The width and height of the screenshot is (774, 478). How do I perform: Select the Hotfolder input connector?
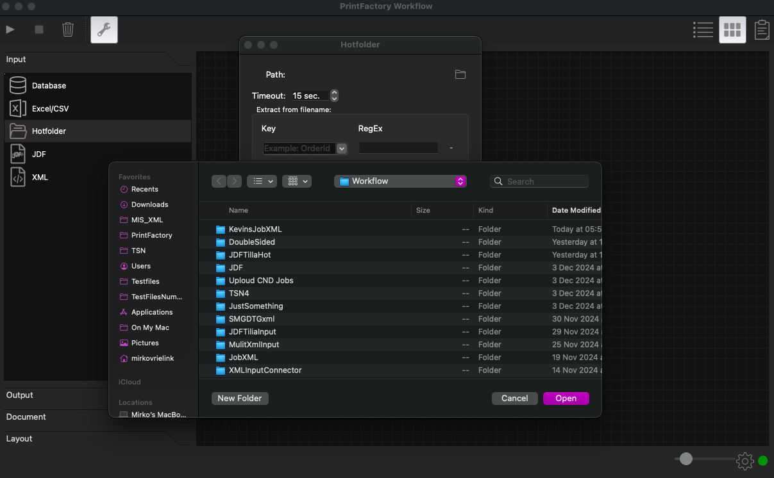point(98,131)
